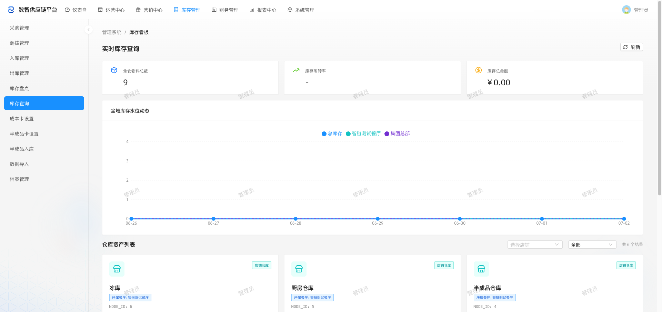
Task: Toggle 集团总部 legend series
Action: click(x=397, y=133)
